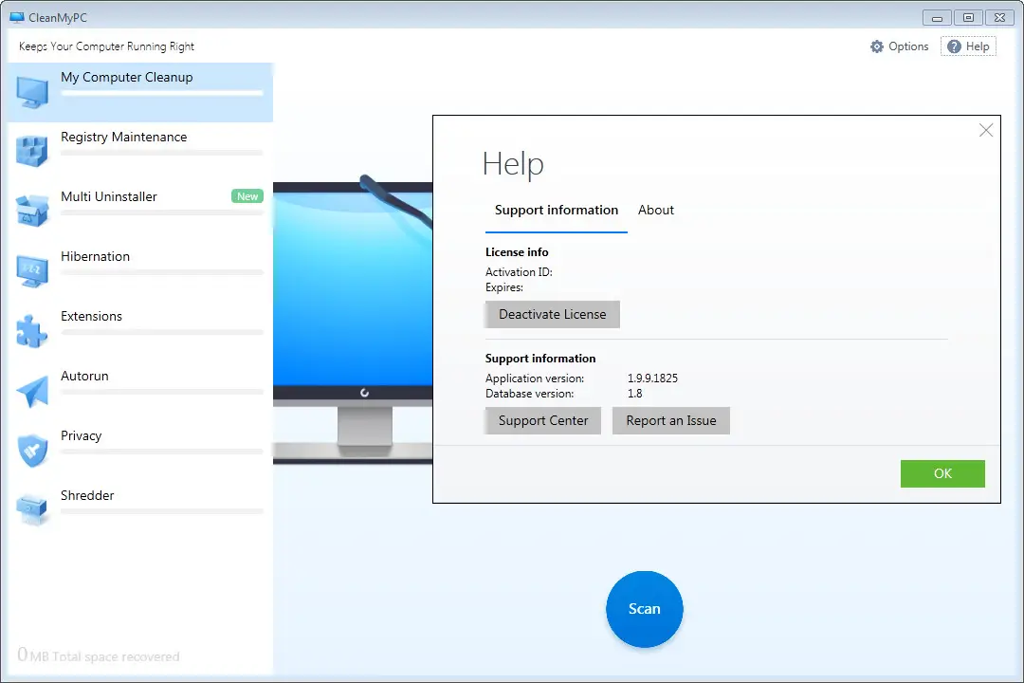Click the My Computer Cleanup monitor icon
Screen dimensions: 1024x683
[x=32, y=92]
